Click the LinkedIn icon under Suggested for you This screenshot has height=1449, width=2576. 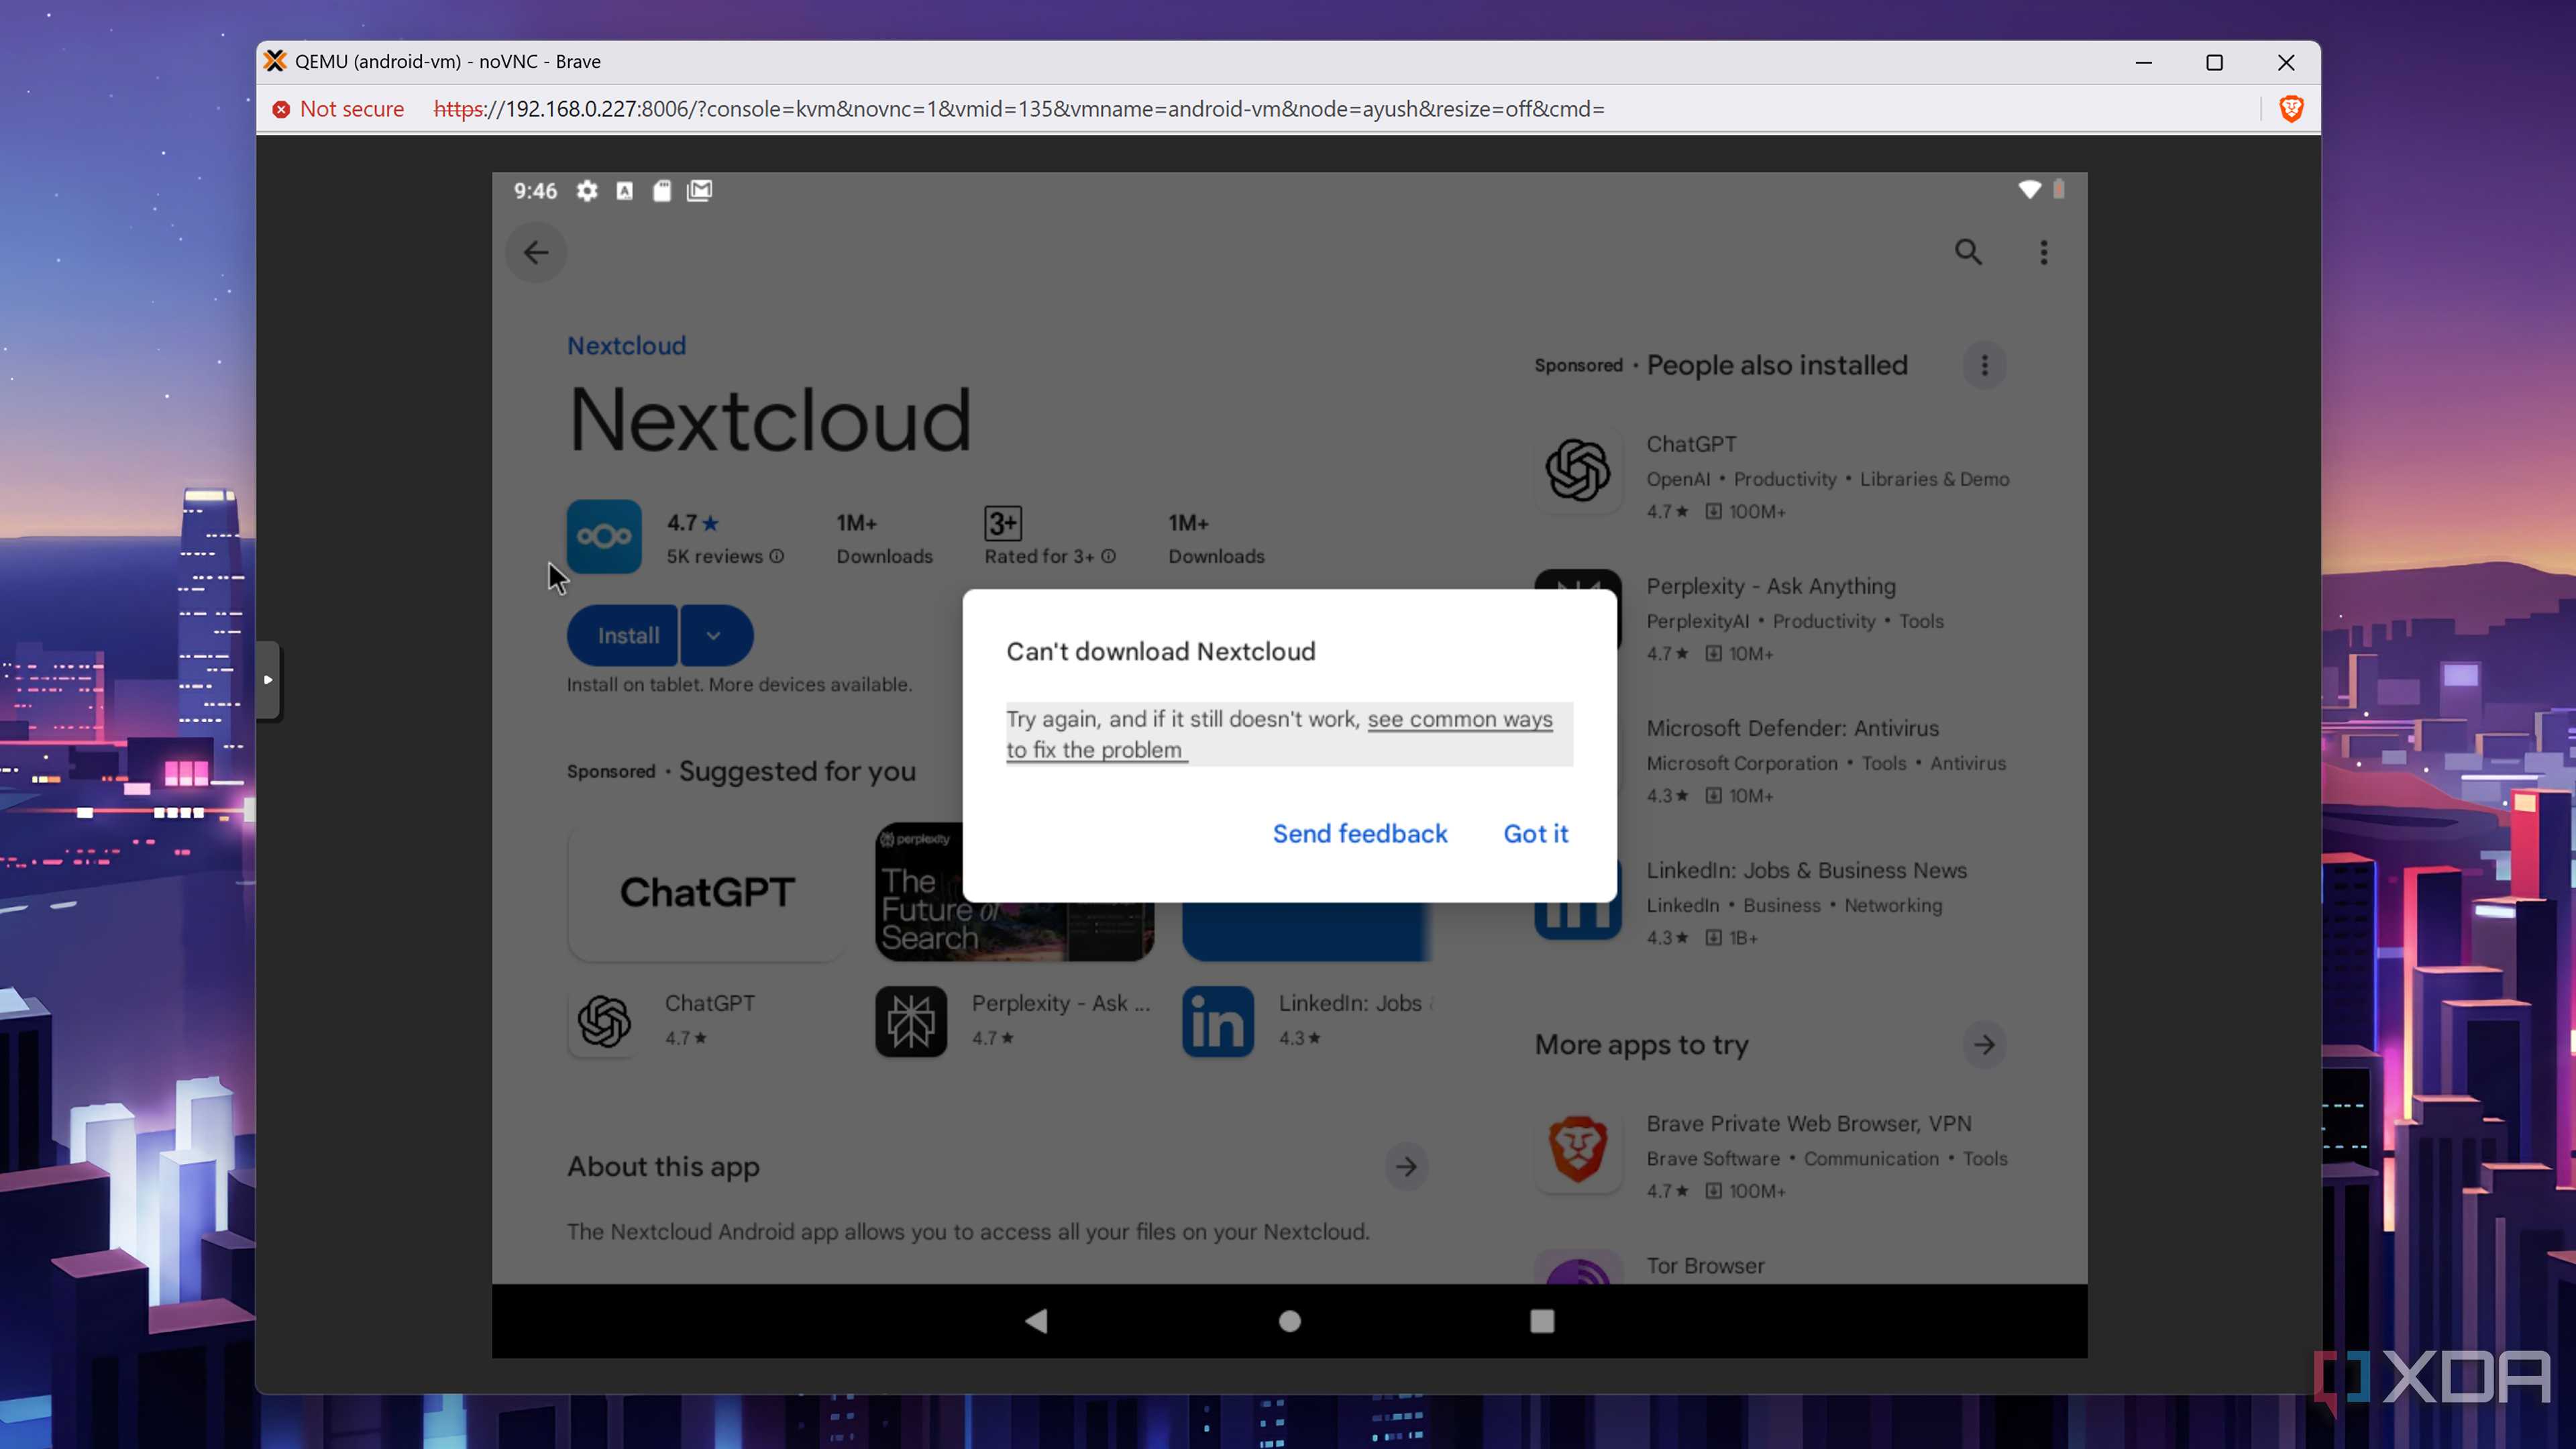(1218, 1021)
